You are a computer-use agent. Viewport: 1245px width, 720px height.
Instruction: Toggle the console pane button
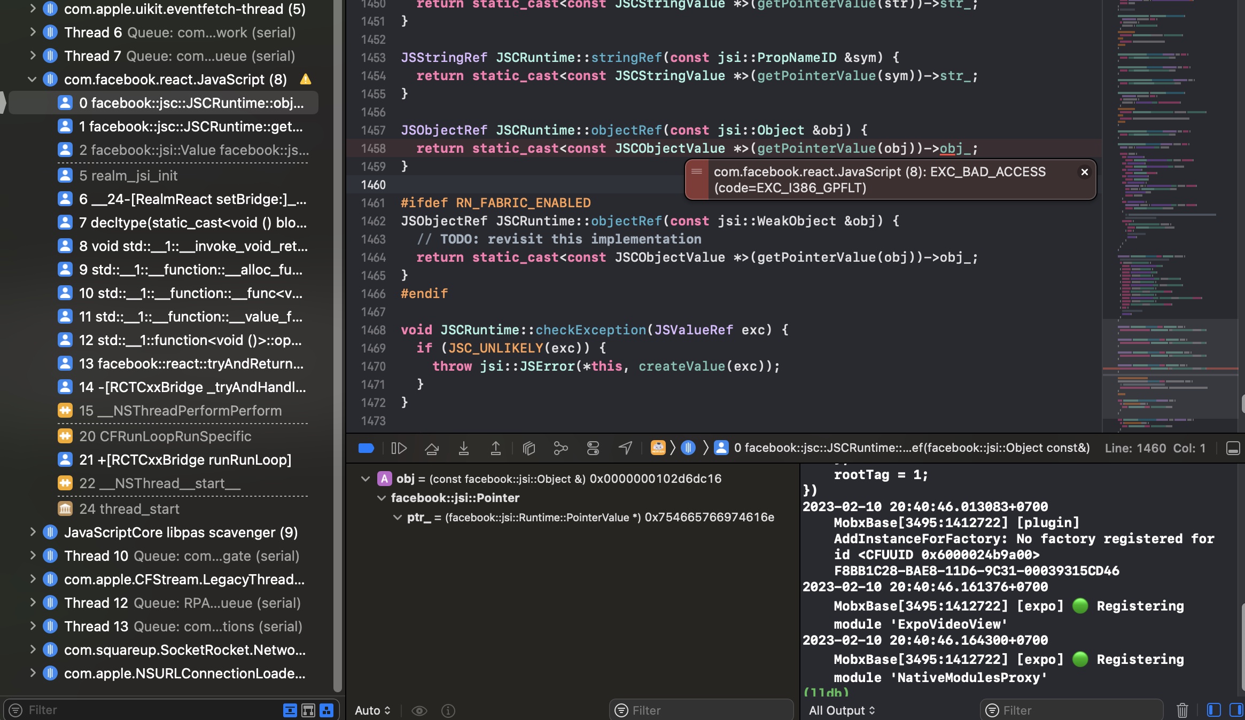pyautogui.click(x=1236, y=710)
